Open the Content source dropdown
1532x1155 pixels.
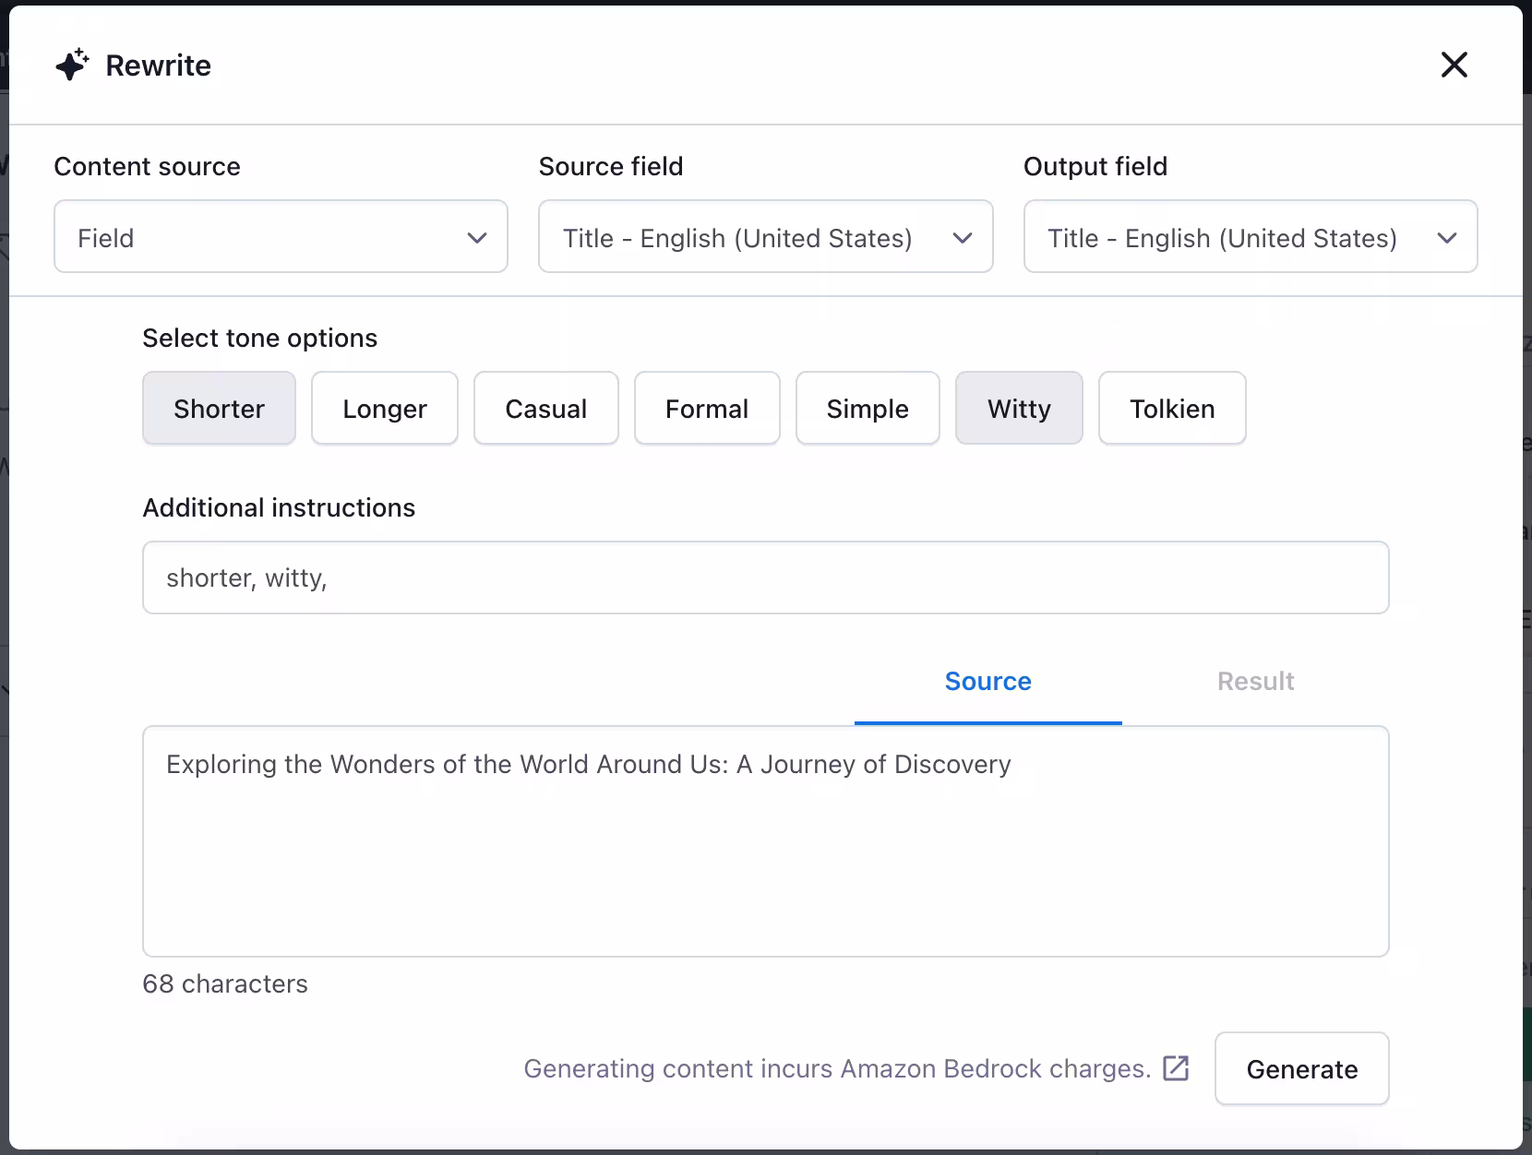pos(281,236)
